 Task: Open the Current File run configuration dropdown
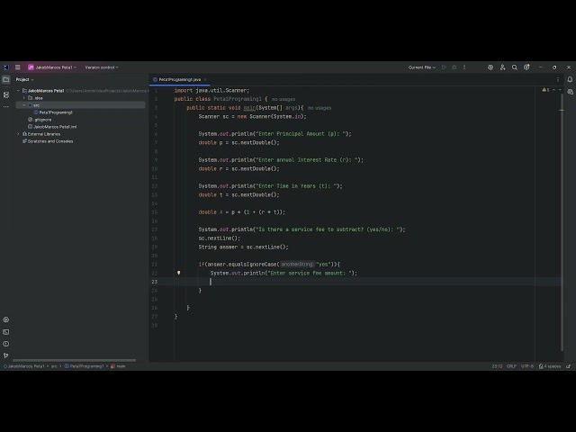(422, 67)
